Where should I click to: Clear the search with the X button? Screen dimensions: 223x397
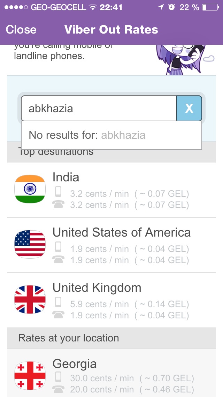coord(189,108)
